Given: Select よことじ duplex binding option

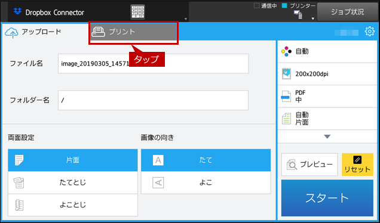Looking at the screenshot, I should [73, 205].
